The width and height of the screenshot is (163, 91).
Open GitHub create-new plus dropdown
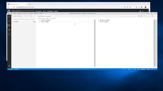click(x=143, y=11)
